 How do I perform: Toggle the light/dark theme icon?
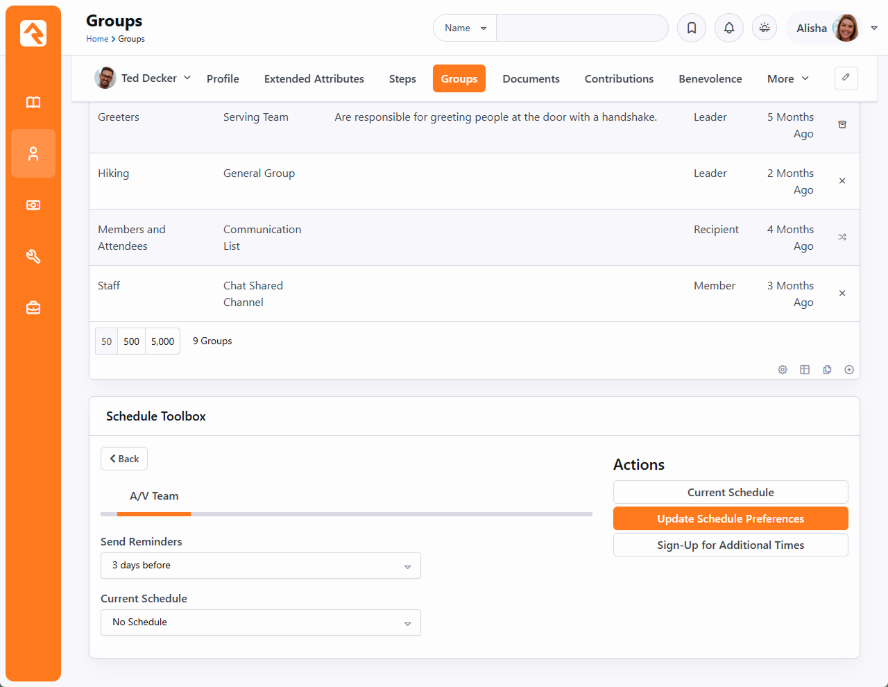765,28
